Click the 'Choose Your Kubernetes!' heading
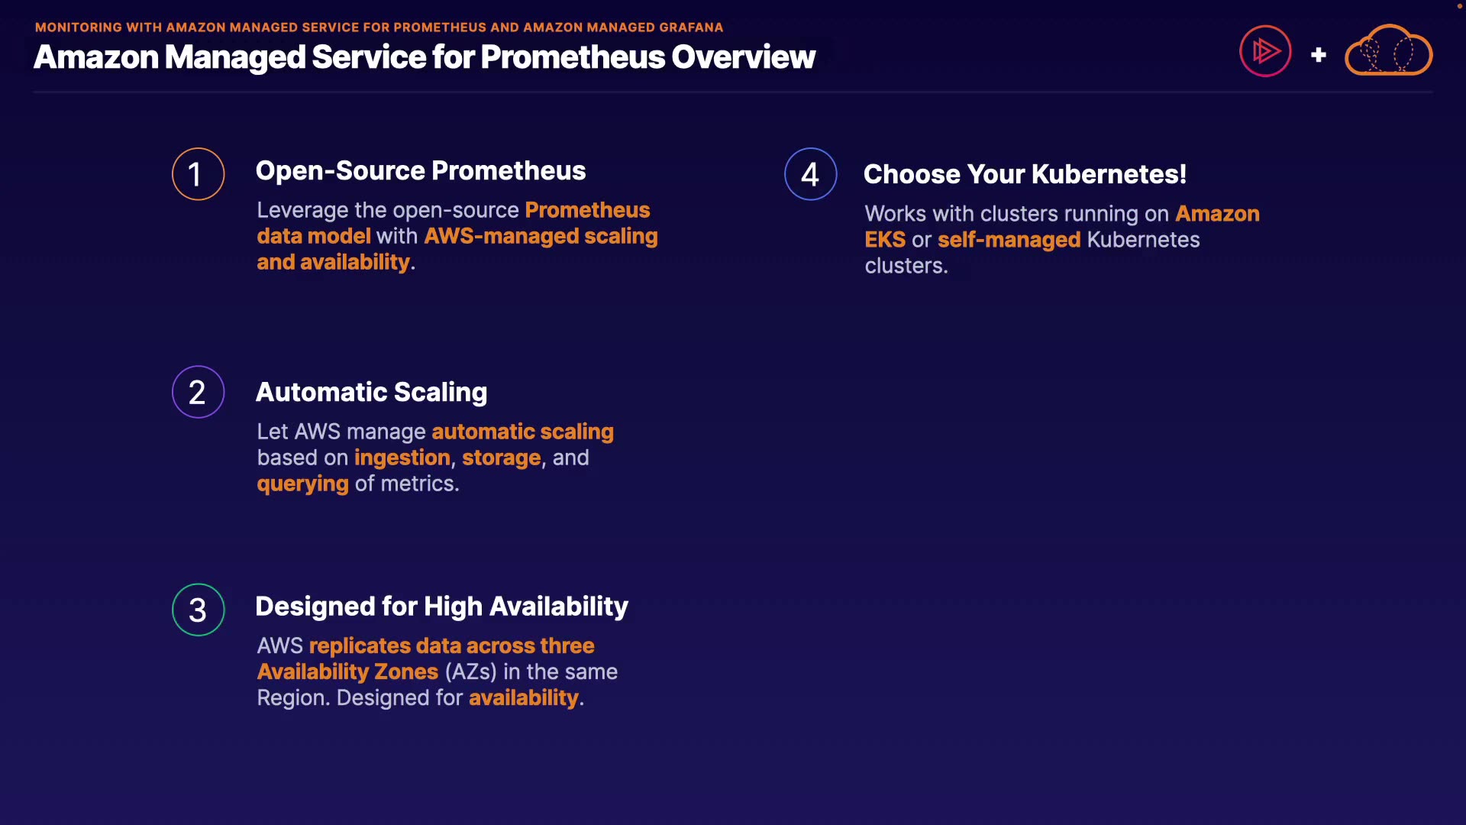 [1025, 174]
